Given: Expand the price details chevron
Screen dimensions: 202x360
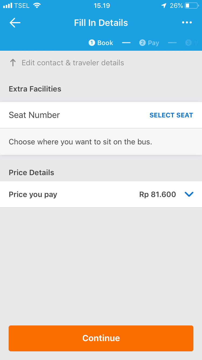Looking at the screenshot, I should (x=189, y=194).
